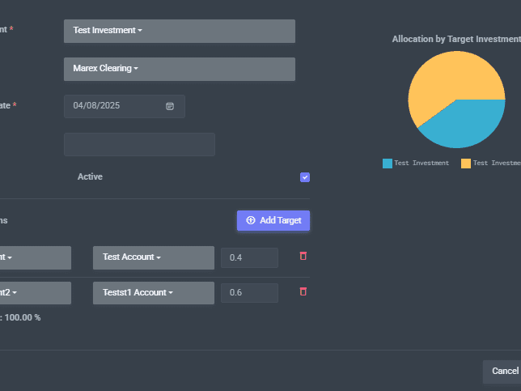This screenshot has width=521, height=391.
Task: Toggle the Active checkbox
Action: point(305,177)
